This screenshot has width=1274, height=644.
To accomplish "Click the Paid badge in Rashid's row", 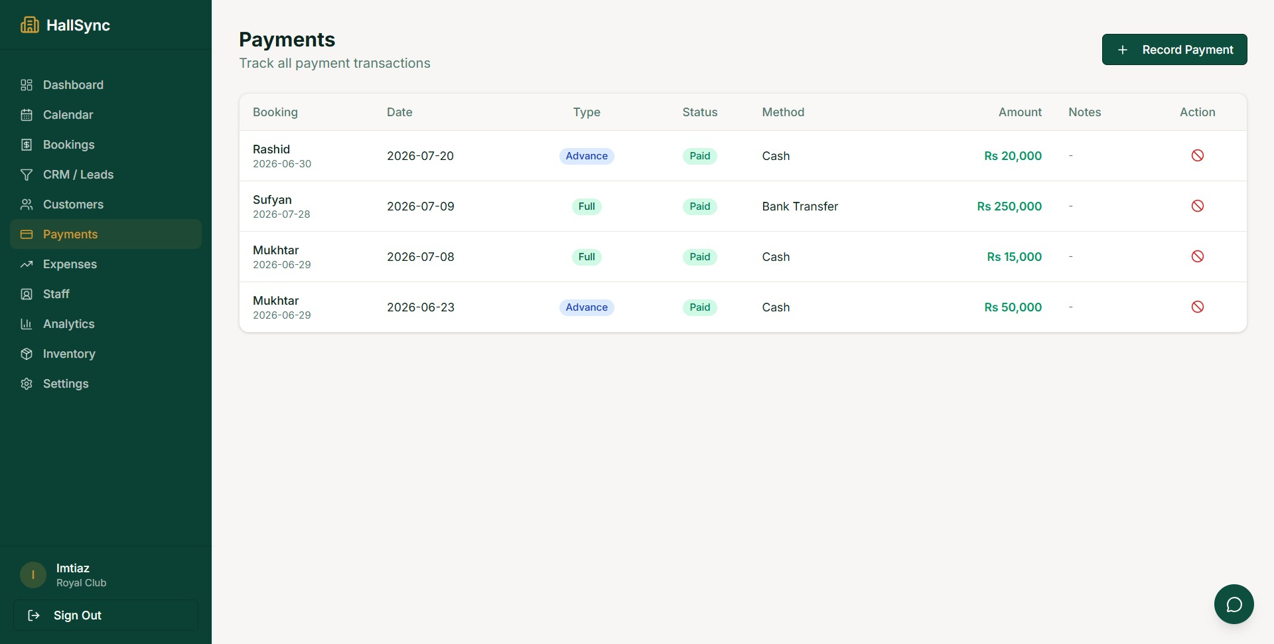I will (700, 156).
